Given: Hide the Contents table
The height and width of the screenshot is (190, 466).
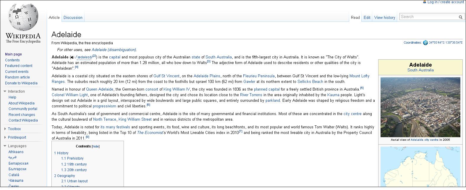Looking at the screenshot, I should [x=96, y=147].
